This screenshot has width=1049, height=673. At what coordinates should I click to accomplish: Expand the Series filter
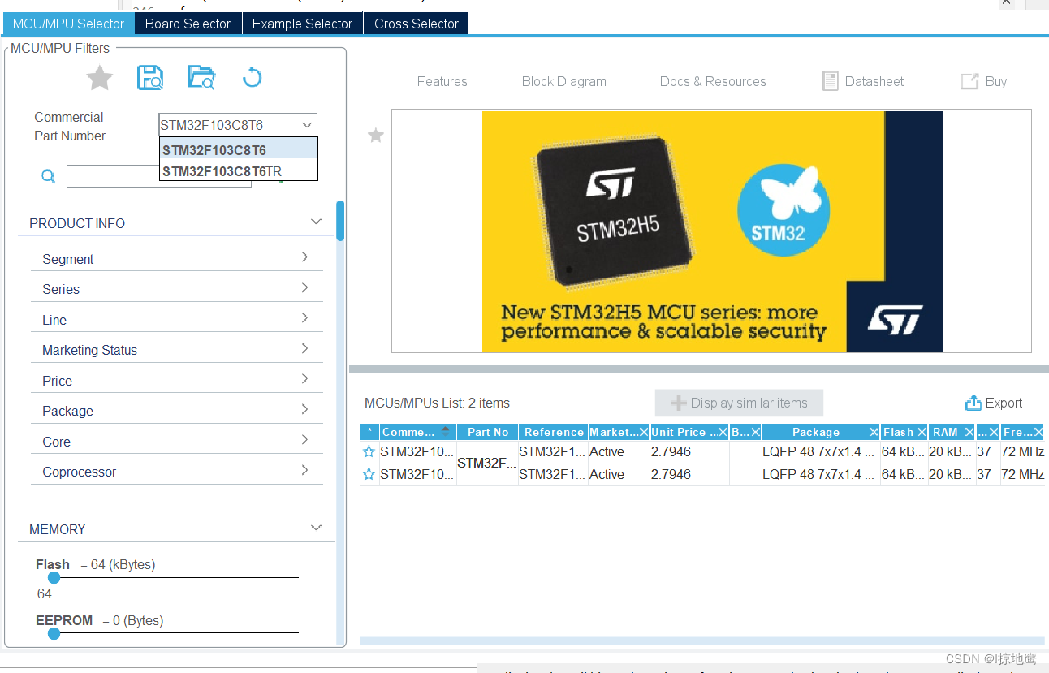point(304,287)
